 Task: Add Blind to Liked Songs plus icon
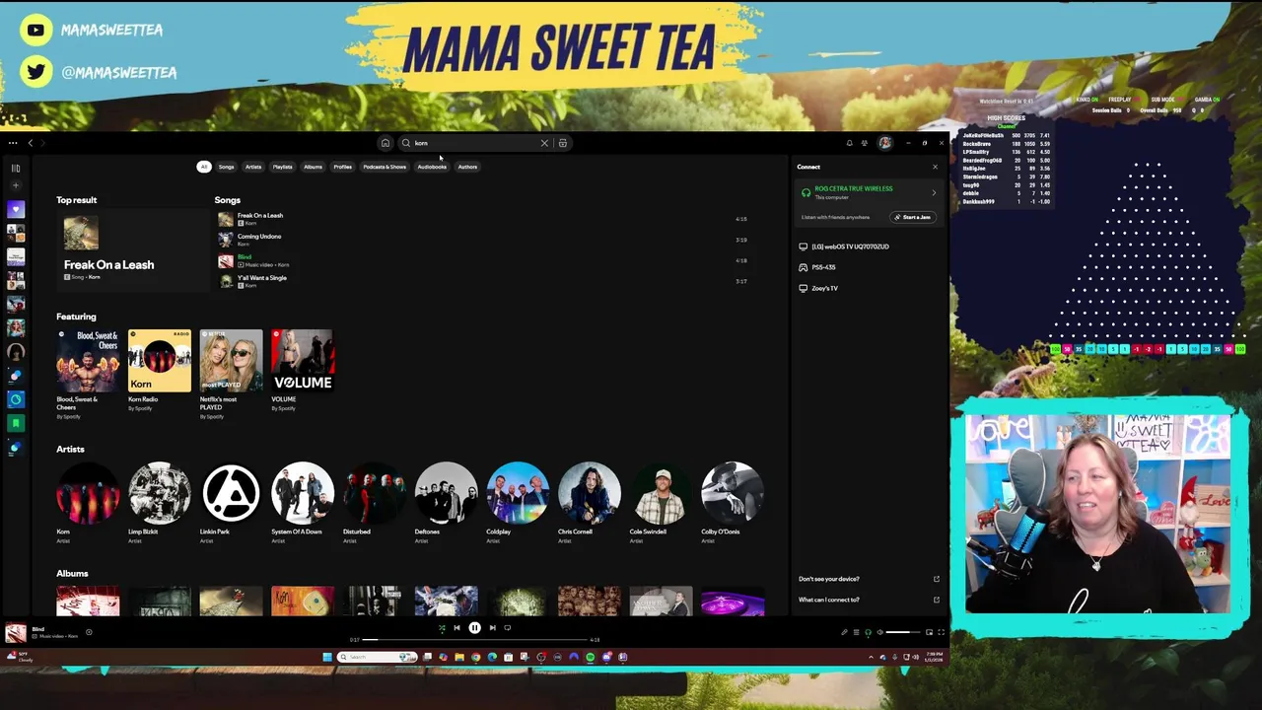click(89, 632)
